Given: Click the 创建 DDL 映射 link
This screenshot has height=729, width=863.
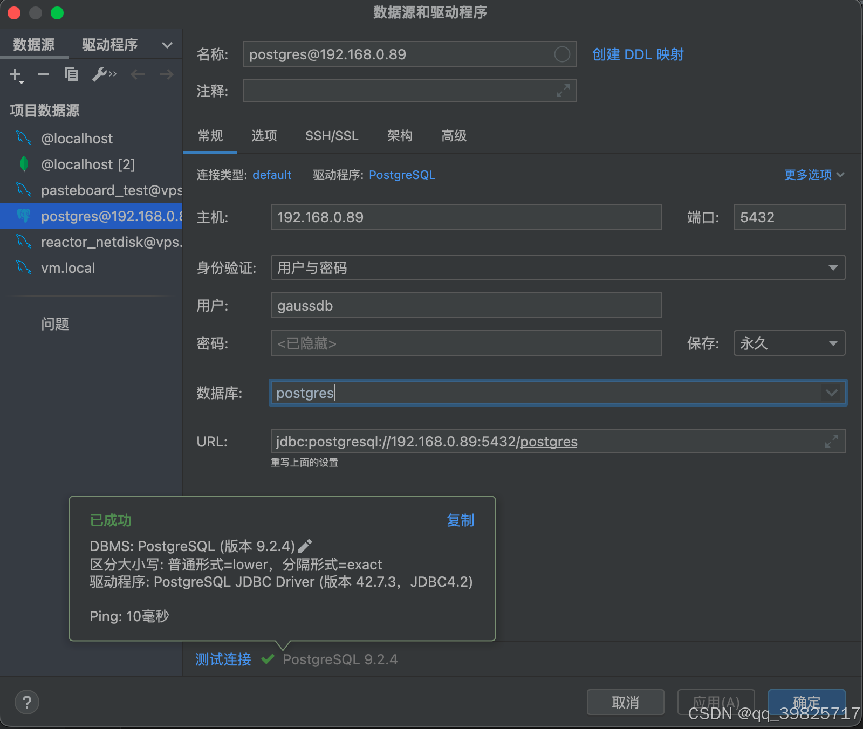Looking at the screenshot, I should pyautogui.click(x=637, y=54).
